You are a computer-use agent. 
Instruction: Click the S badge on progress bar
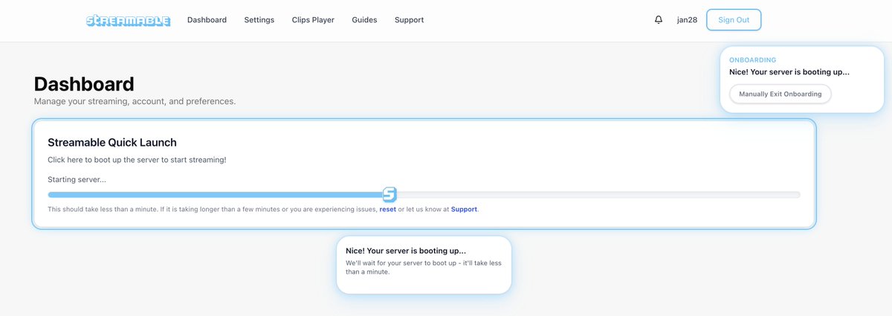coord(390,195)
